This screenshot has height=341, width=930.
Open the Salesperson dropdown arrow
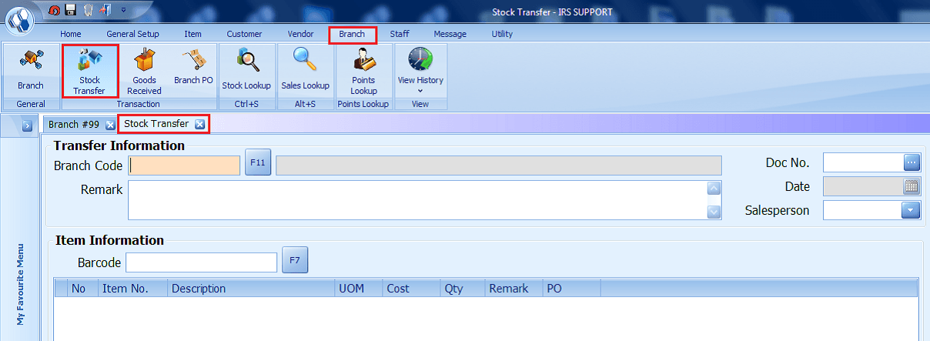click(x=912, y=210)
